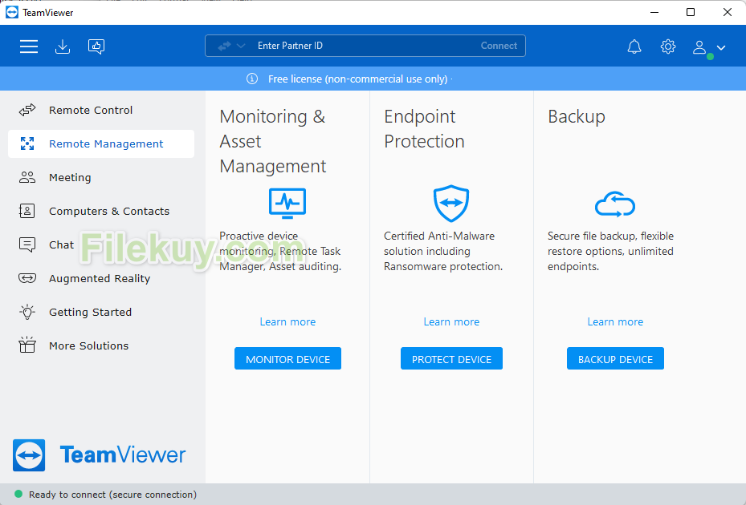Viewport: 746px width, 505px height.
Task: Click the Remote Control arrows icon
Action: tap(27, 110)
